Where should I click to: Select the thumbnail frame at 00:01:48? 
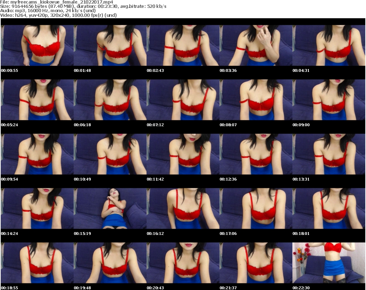pos(110,45)
